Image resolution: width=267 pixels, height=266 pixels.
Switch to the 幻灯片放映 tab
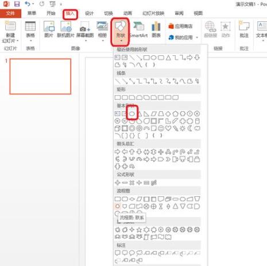pos(153,13)
